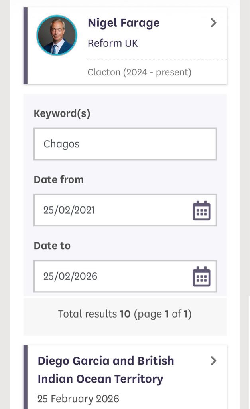Click the Reform UK party text
Viewport: 250px width, 409px height.
tap(113, 43)
